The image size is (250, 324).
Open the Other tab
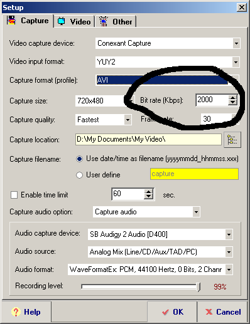point(116,21)
